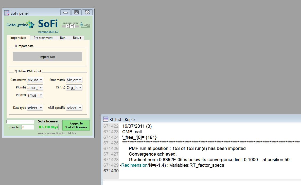The width and height of the screenshot is (301, 185).
Task: Click the empty field above min. left
Action: (x=20, y=122)
